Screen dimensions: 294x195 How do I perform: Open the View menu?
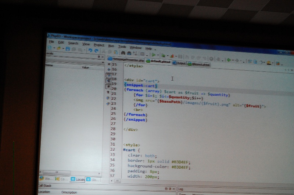[86, 44]
